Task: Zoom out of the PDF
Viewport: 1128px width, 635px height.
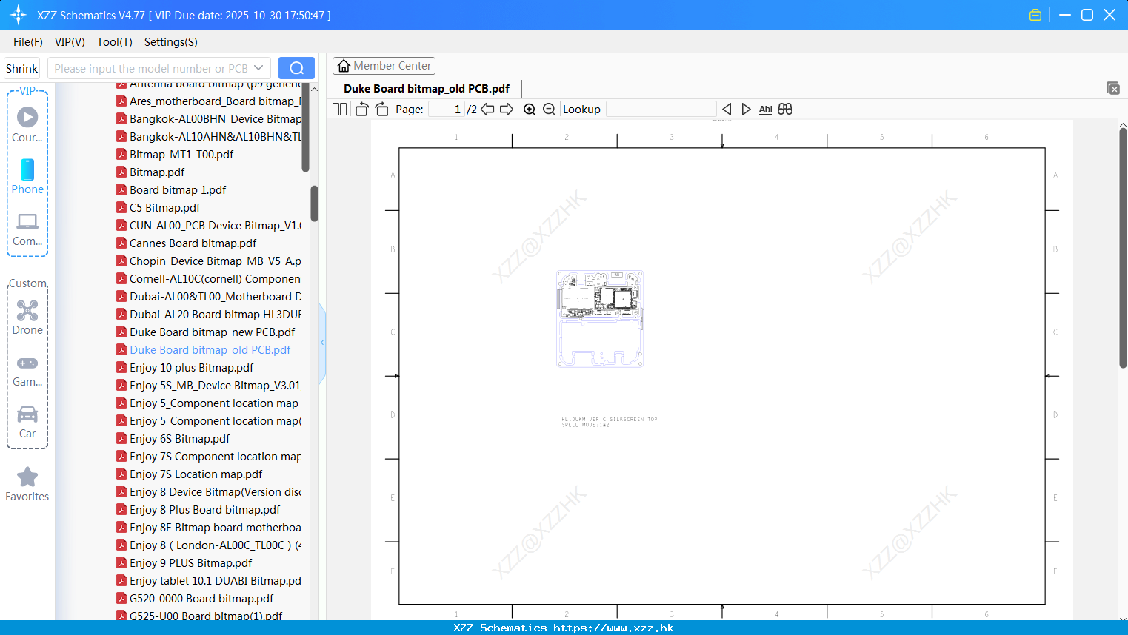Action: [549, 109]
